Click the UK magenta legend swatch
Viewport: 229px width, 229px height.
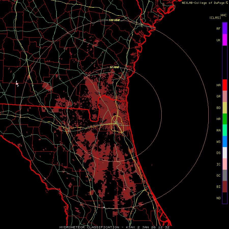[225, 40]
